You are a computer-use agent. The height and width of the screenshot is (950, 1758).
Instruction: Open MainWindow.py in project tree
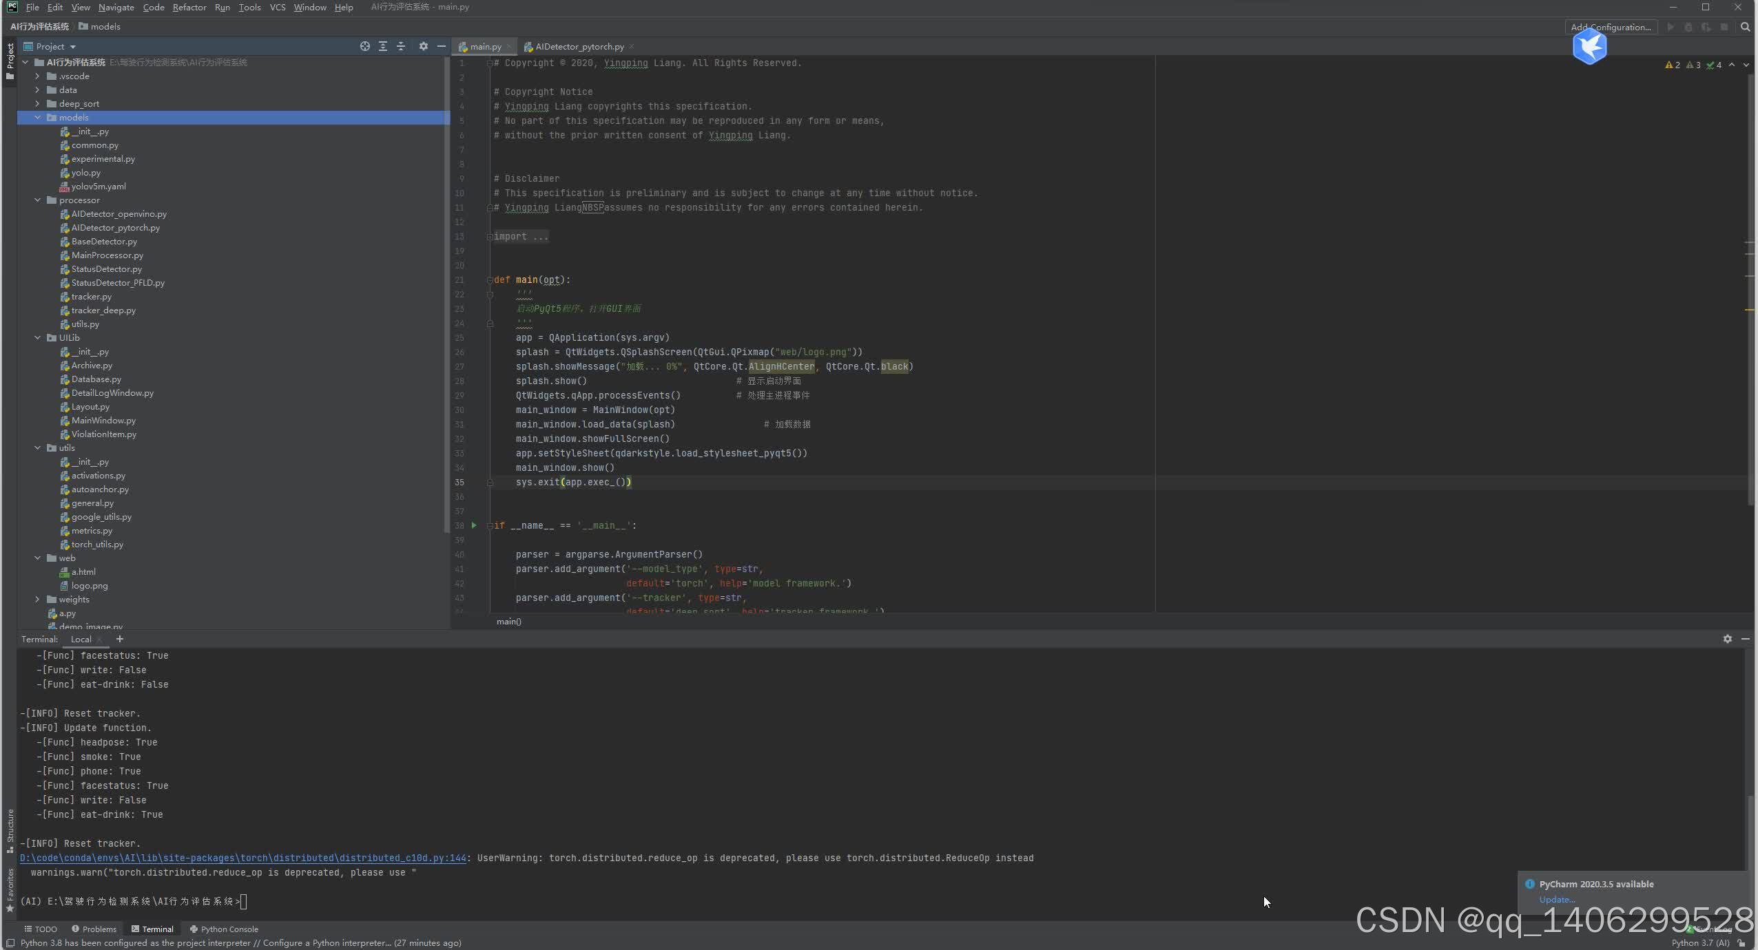click(103, 421)
